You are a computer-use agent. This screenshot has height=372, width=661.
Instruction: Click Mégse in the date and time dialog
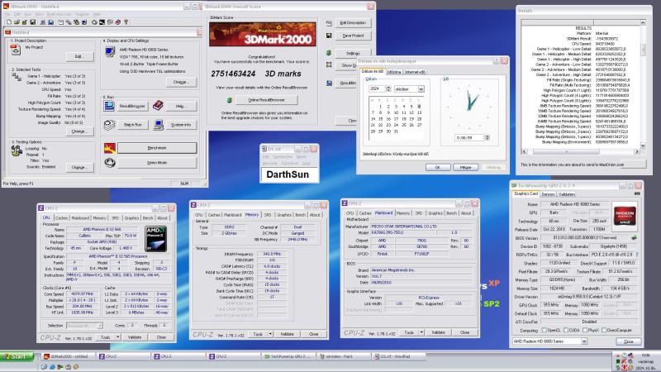pyautogui.click(x=465, y=168)
